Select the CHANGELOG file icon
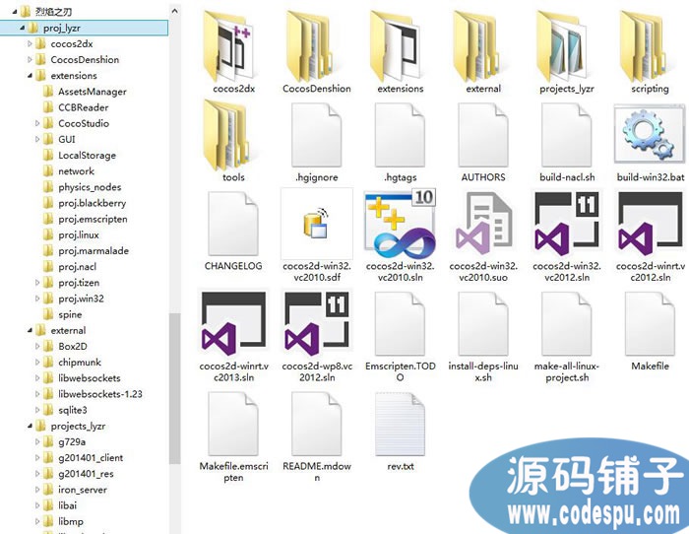The image size is (689, 534). click(233, 224)
